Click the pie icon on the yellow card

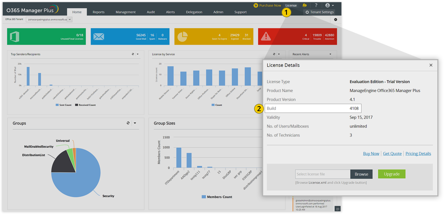coord(182,36)
